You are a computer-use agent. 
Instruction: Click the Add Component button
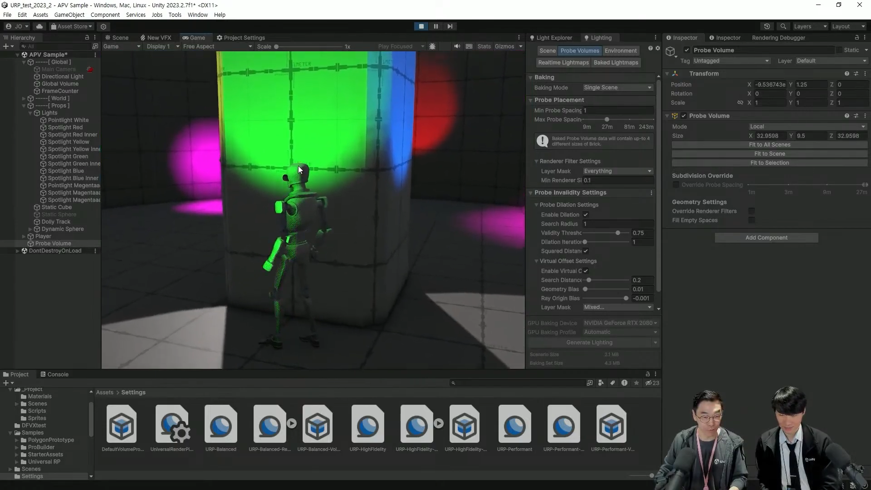click(x=766, y=238)
